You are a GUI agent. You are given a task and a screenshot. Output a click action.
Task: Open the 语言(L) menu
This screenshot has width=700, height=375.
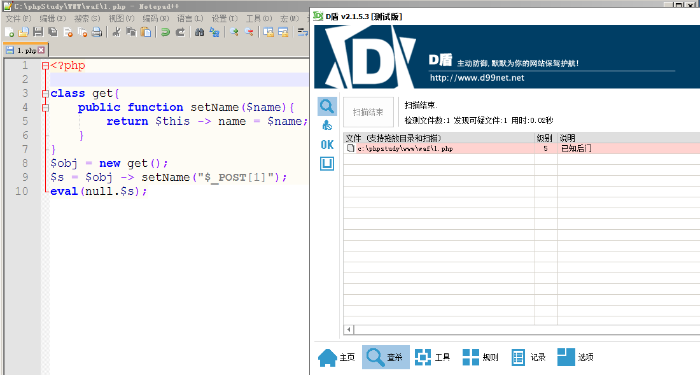point(190,18)
